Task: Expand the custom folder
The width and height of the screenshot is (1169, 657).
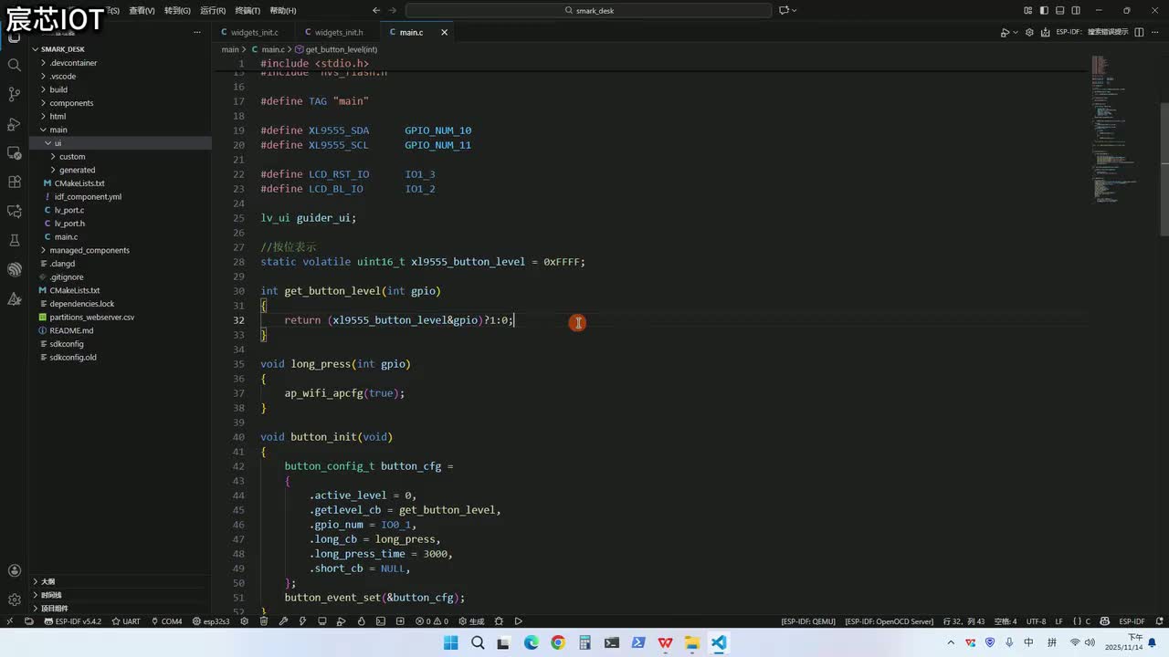Action: tap(121, 157)
